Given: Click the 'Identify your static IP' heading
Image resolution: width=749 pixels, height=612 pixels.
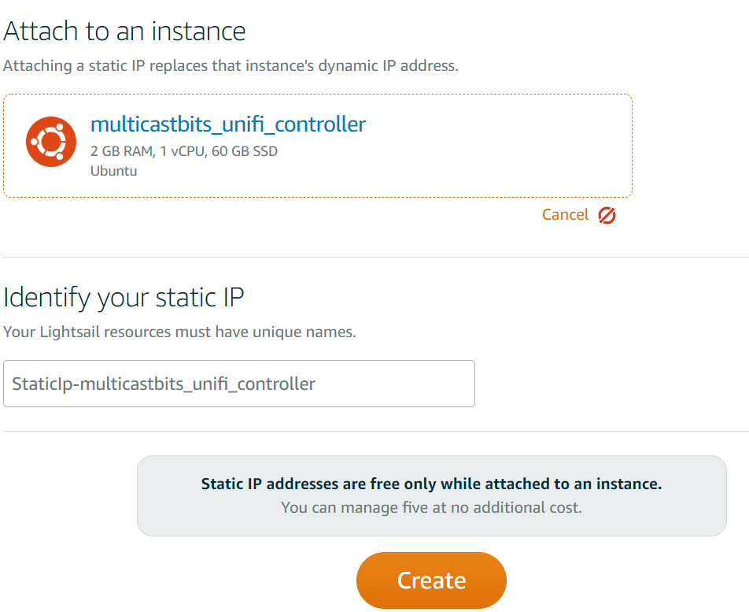Looking at the screenshot, I should [x=124, y=298].
